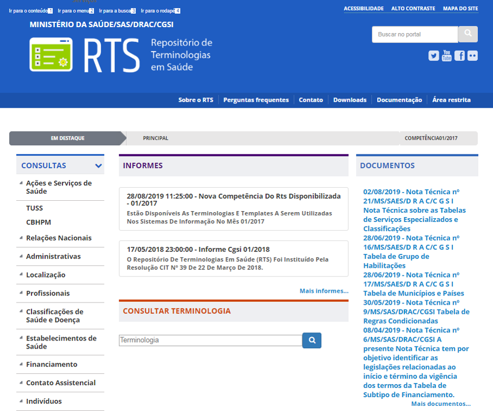Click the Mais informes link
The width and height of the screenshot is (493, 420).
(323, 291)
